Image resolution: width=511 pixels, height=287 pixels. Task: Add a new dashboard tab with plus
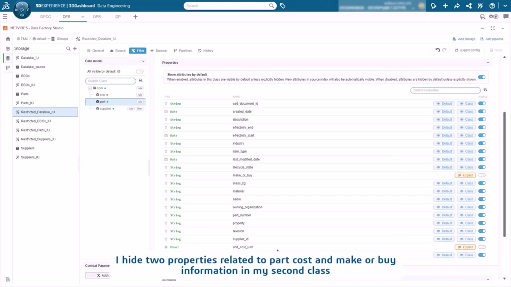pyautogui.click(x=135, y=16)
